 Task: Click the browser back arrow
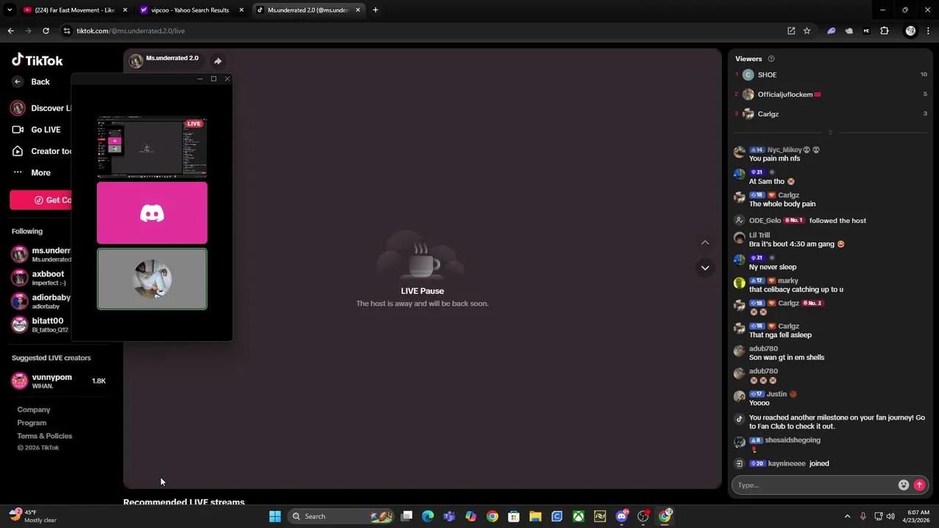click(10, 31)
